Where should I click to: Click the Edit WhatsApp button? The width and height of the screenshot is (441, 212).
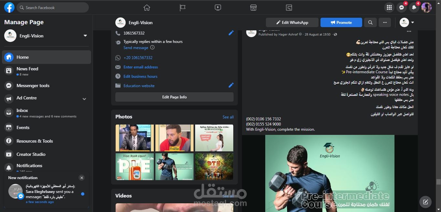coord(292,23)
